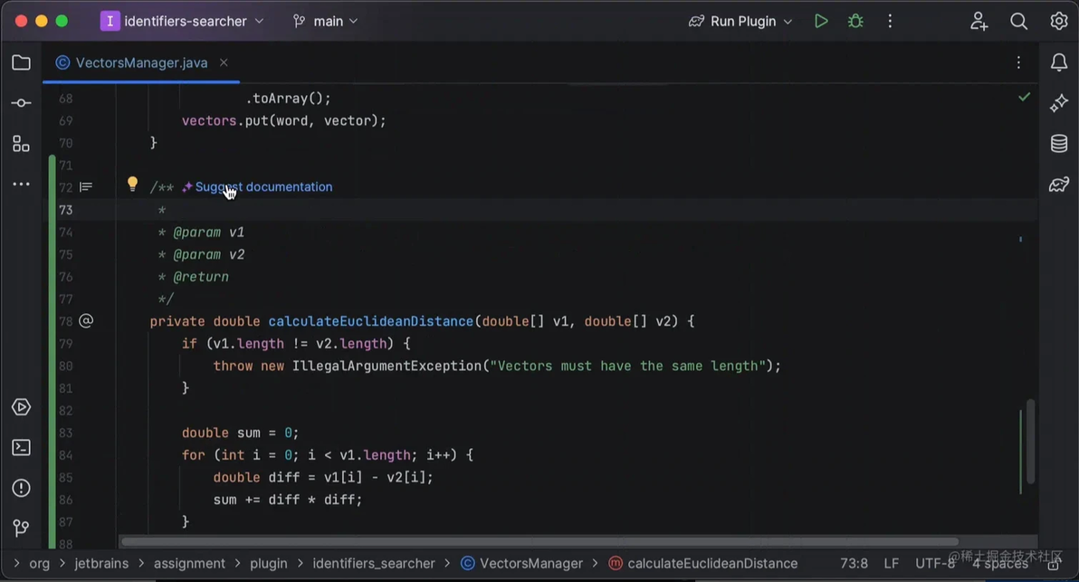Click assignment in the breadcrumb
Viewport: 1079px width, 582px height.
tap(189, 563)
